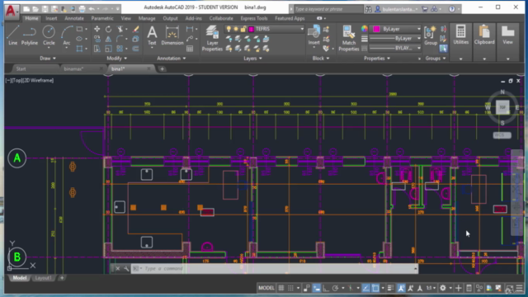This screenshot has width=528, height=297.
Task: Click the MODEL button in status bar
Action: [266, 288]
